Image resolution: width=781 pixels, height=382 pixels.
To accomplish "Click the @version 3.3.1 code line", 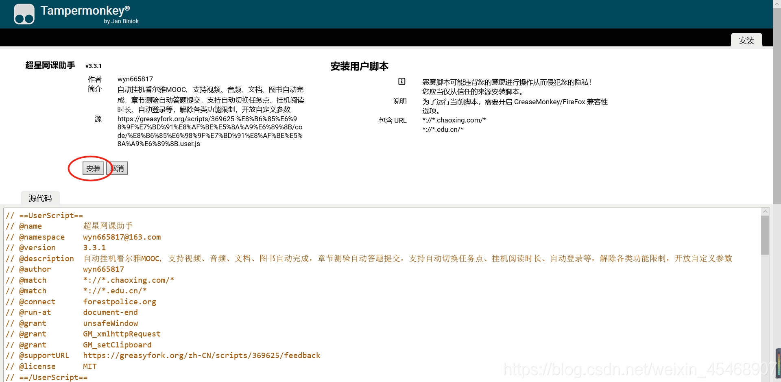I will [56, 248].
